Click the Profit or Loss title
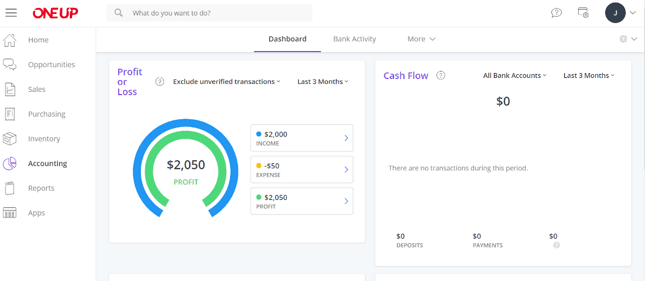This screenshot has height=281, width=645. pos(130,82)
